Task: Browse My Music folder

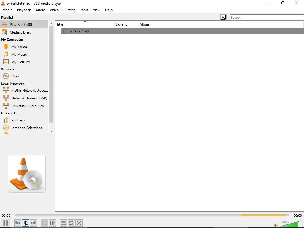Action: 24,54
